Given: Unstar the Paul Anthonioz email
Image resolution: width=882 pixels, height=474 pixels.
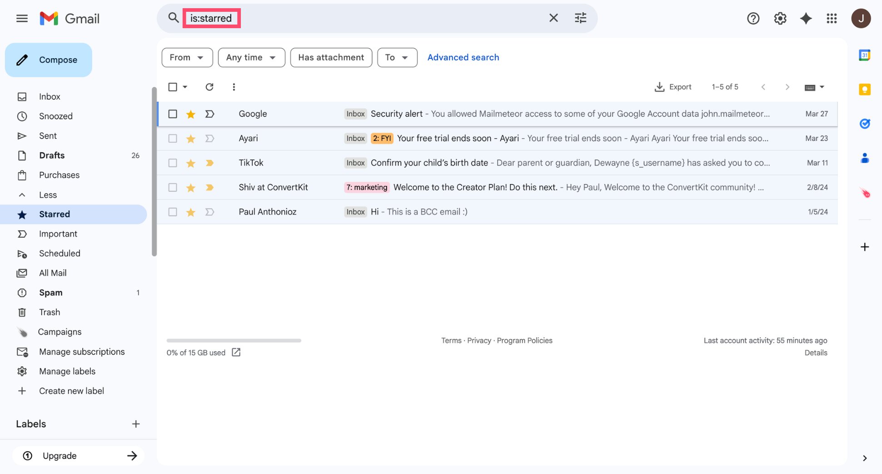Looking at the screenshot, I should click(x=191, y=212).
